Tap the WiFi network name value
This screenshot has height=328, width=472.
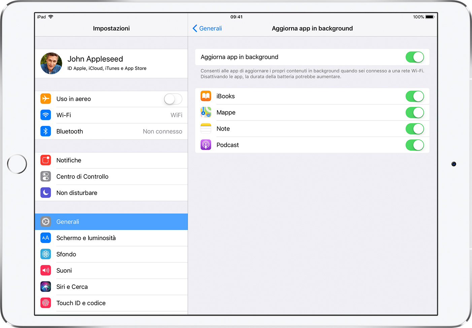tap(176, 115)
